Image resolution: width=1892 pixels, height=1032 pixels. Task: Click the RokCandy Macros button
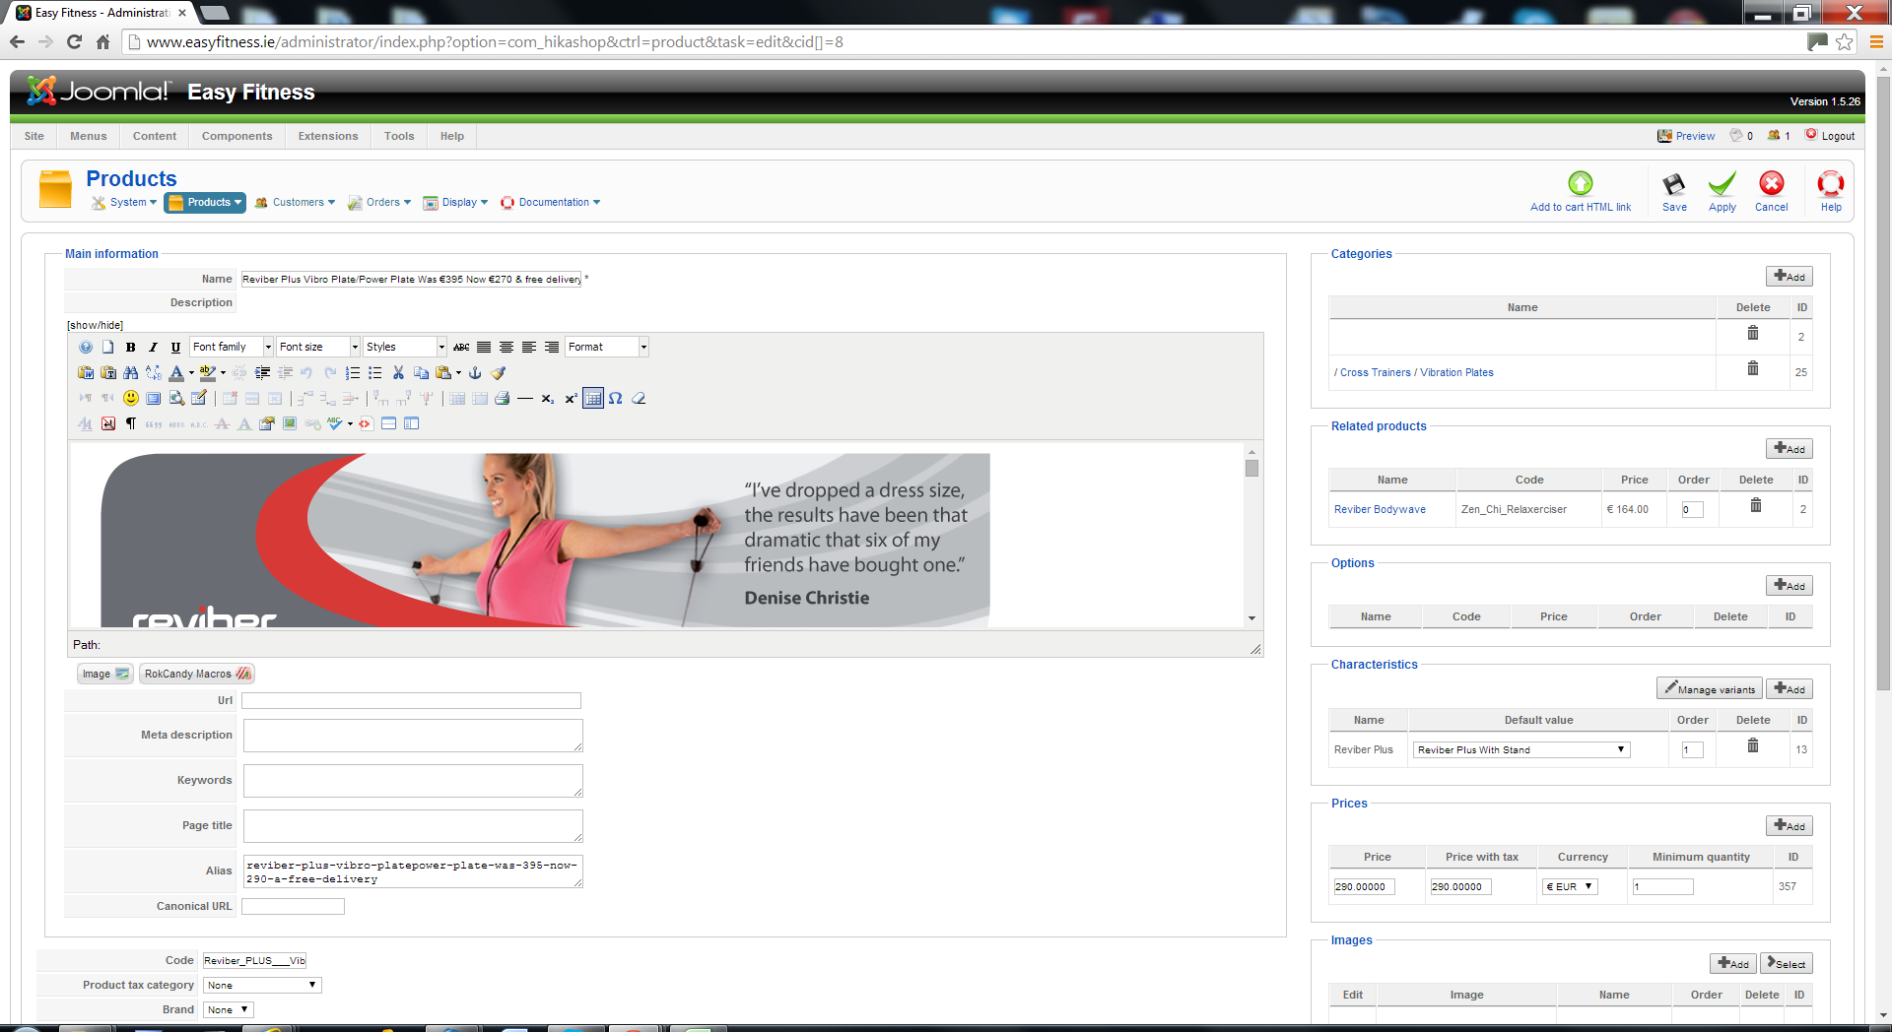pos(197,674)
